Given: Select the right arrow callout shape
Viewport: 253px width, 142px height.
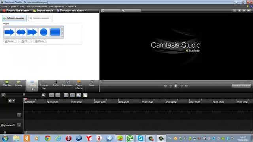Looking at the screenshot, I should tap(9, 32).
